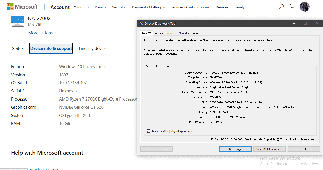Click the Operating System value in DxDiag
Image resolution: width=323 pixels, height=170 pixels.
[x=236, y=82]
